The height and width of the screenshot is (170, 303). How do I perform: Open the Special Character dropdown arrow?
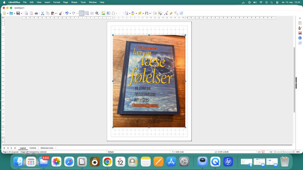coord(116,13)
